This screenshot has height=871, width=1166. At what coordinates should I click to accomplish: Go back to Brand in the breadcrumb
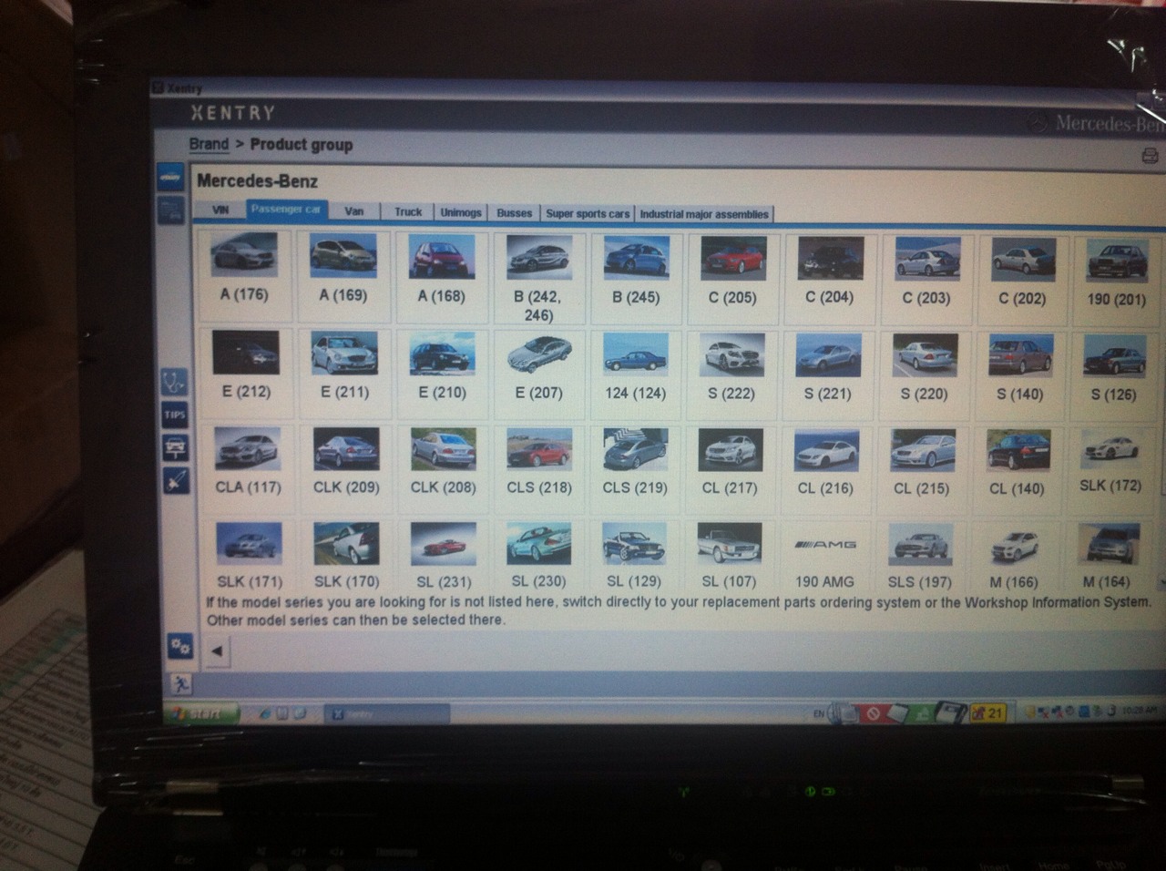[x=209, y=144]
